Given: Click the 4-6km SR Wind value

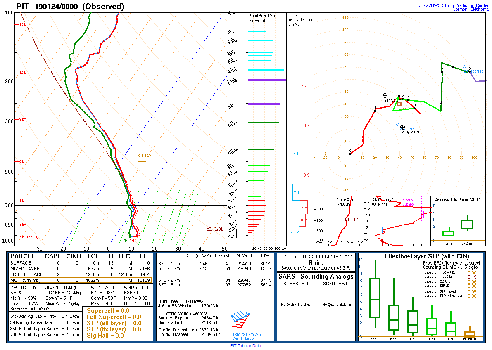Looking at the screenshot, I should pyautogui.click(x=189, y=306).
